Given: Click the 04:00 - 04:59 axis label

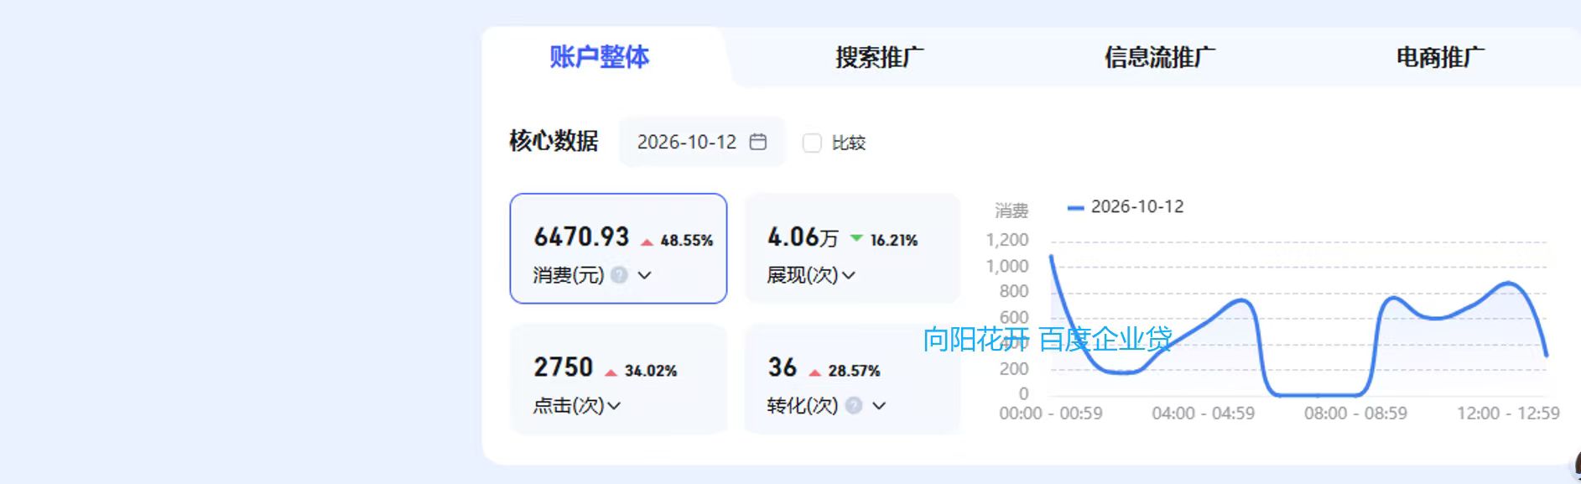Looking at the screenshot, I should pos(1204,413).
